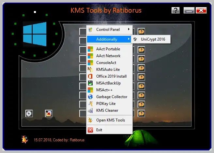Open PIDKey Lite menu entry
Image resolution: width=214 pixels, height=153 pixels.
point(106,104)
